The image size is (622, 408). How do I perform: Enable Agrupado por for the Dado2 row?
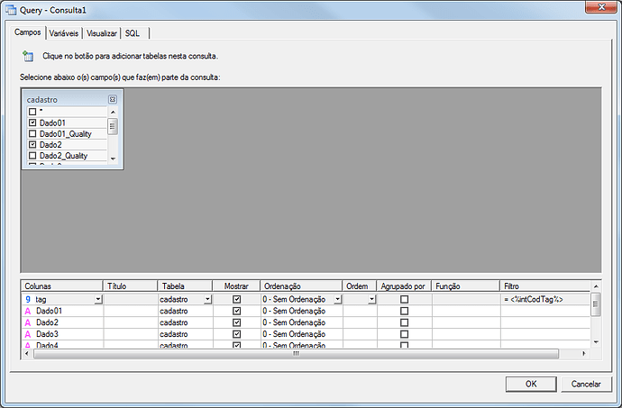click(404, 322)
